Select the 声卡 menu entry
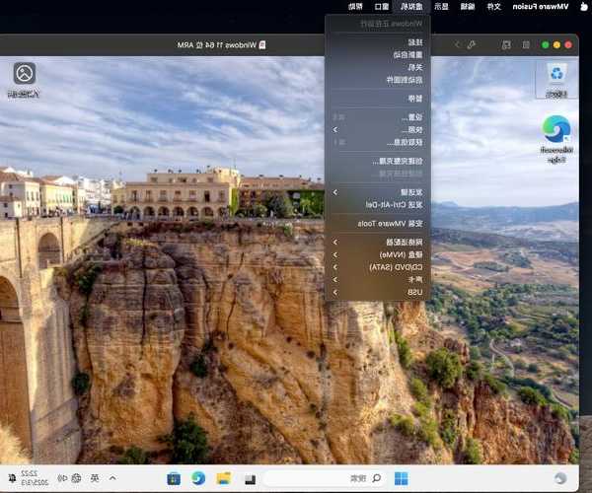The height and width of the screenshot is (493, 592). click(x=378, y=280)
